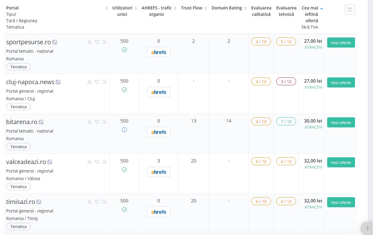Image resolution: width=373 pixels, height=235 pixels.
Task: Expand Tematica tag for sportpesurse.ro
Action: pos(19,67)
